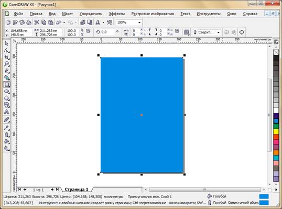Switch to the Страница 1 page tab
Screen dimensions: 282x209
(x=77, y=189)
